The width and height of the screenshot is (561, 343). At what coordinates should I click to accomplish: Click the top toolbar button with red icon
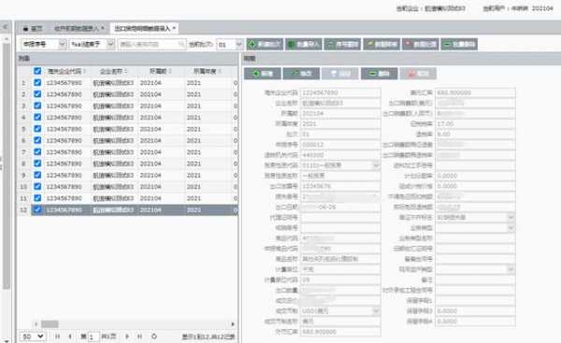pos(421,44)
